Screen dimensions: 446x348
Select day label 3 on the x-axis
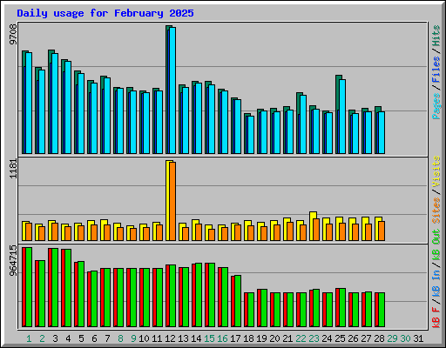click(x=55, y=338)
